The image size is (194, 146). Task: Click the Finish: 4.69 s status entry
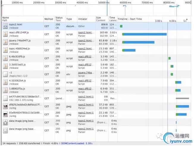[x=51, y=143]
